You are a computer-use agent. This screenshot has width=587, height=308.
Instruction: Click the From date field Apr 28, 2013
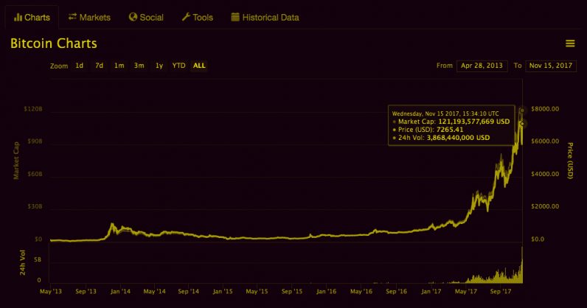(x=482, y=66)
